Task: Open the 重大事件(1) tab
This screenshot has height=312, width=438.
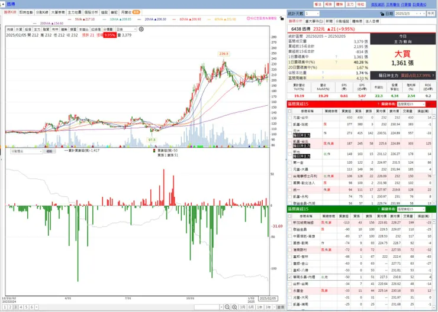Action: pyautogui.click(x=314, y=21)
